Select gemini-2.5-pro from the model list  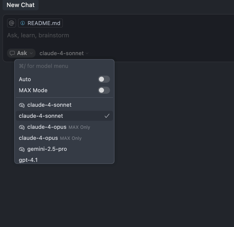pos(48,149)
